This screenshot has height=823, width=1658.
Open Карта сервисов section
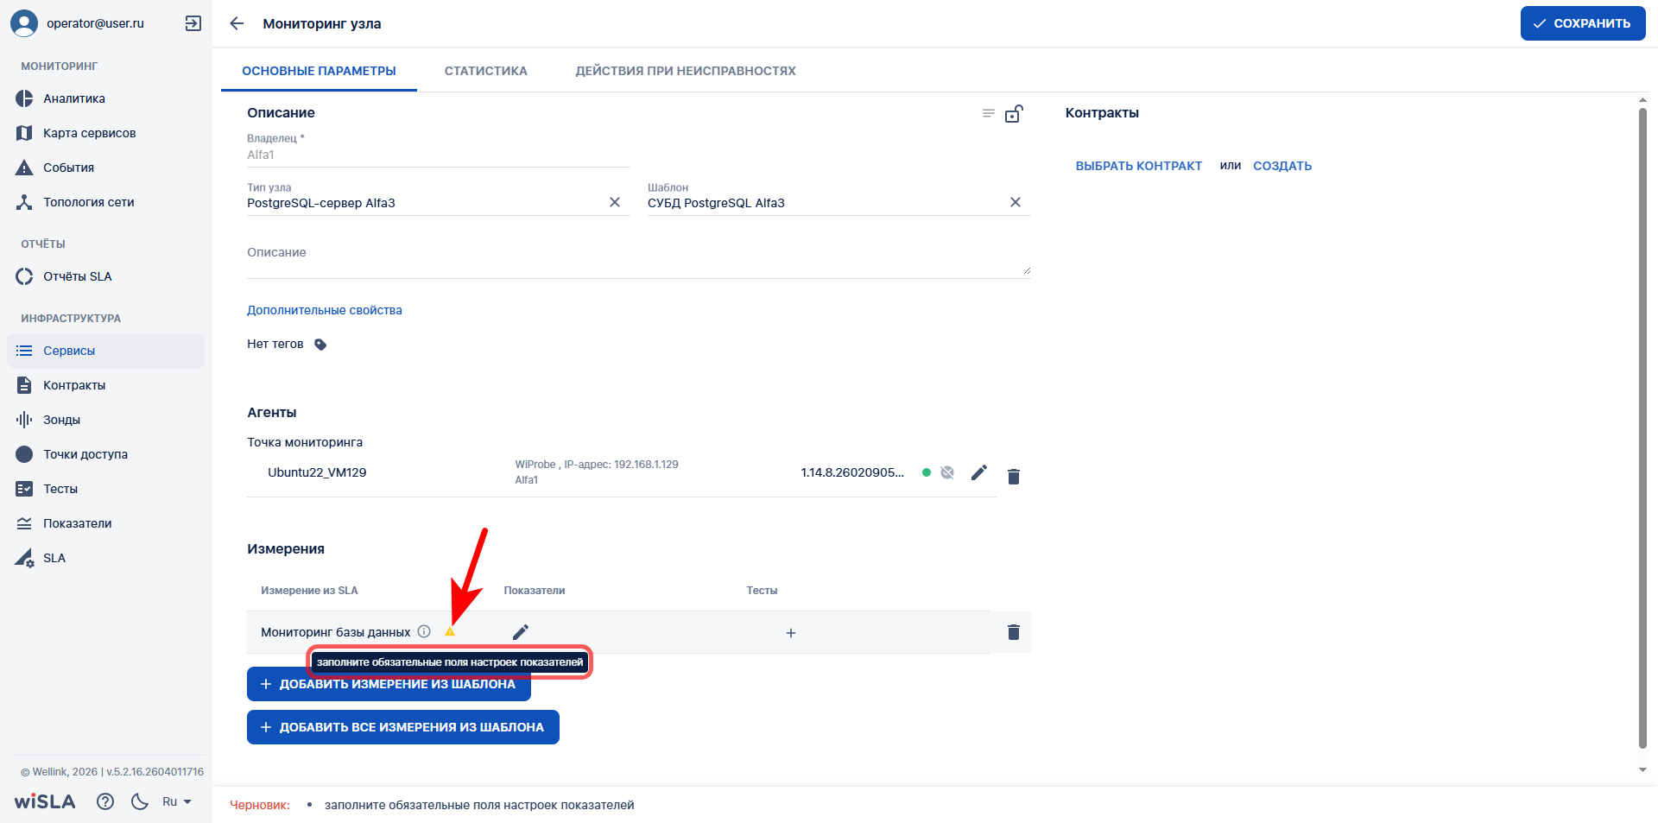106,133
